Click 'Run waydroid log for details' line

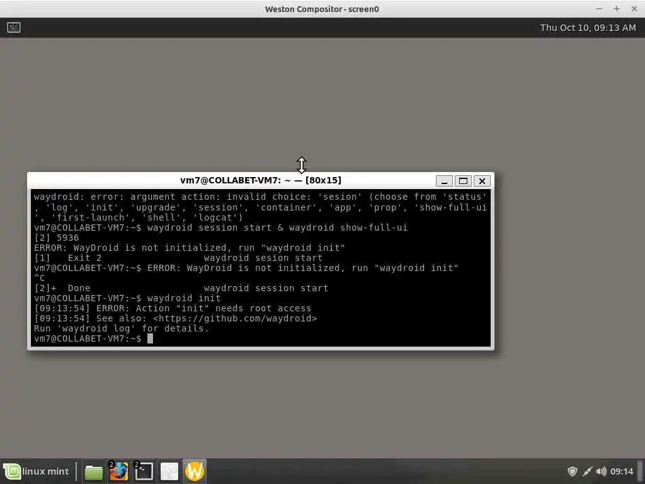[122, 329]
